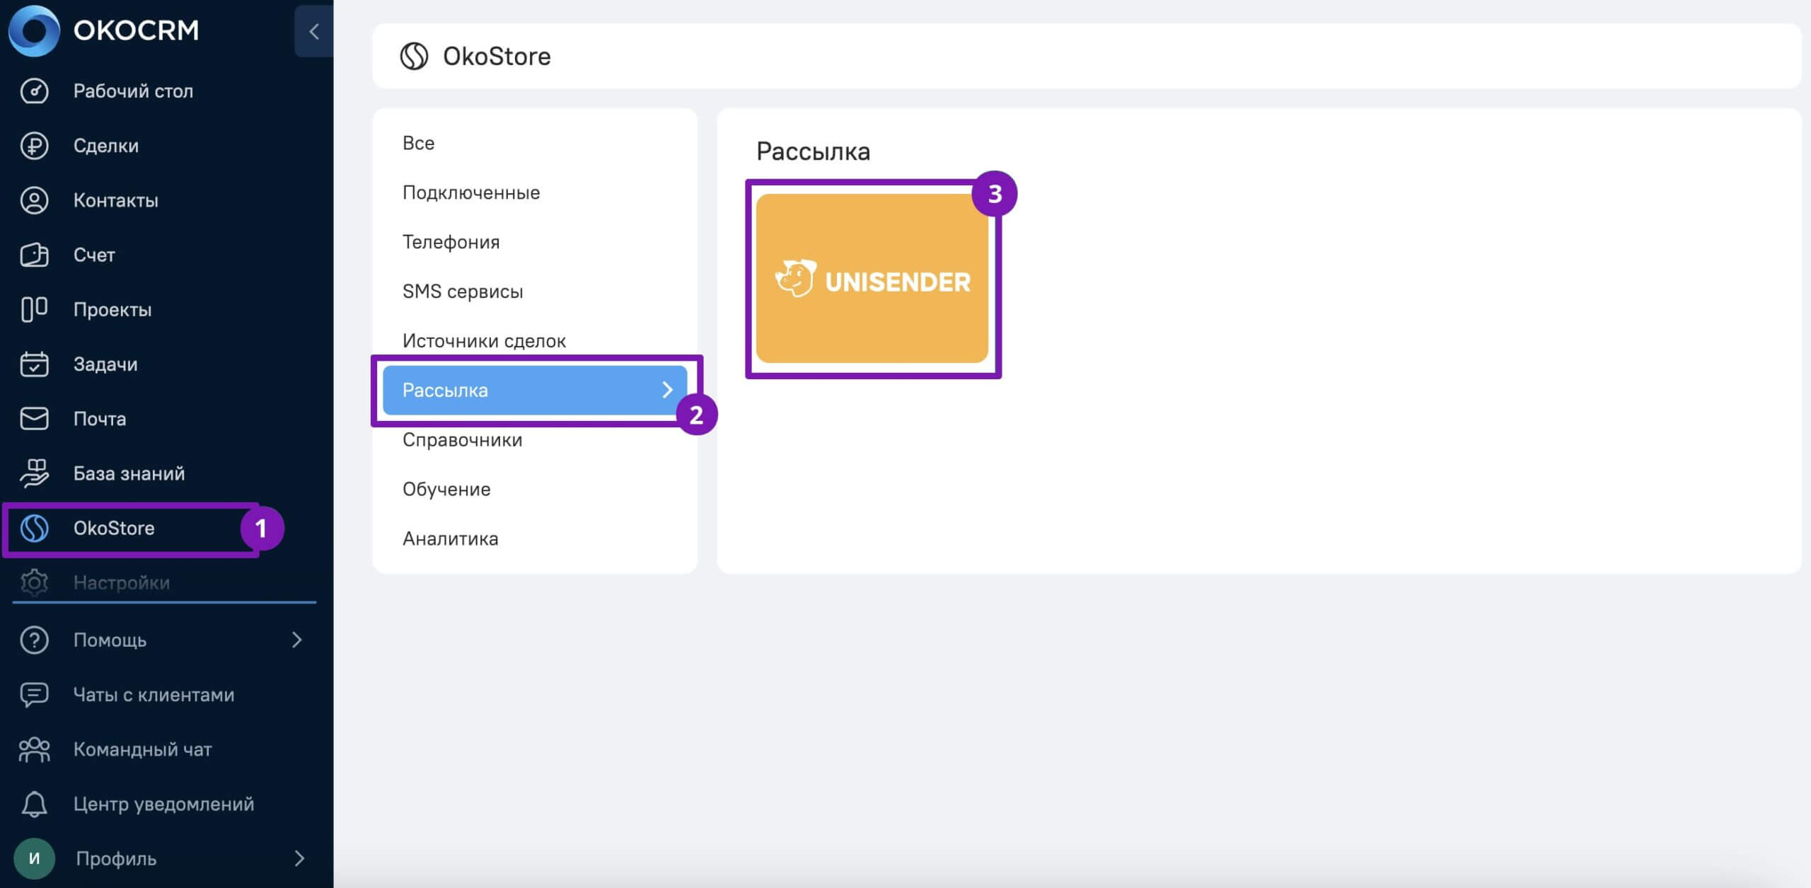This screenshot has height=888, width=1811.
Task: Open the Центр уведомлений bell icon
Action: pyautogui.click(x=34, y=804)
